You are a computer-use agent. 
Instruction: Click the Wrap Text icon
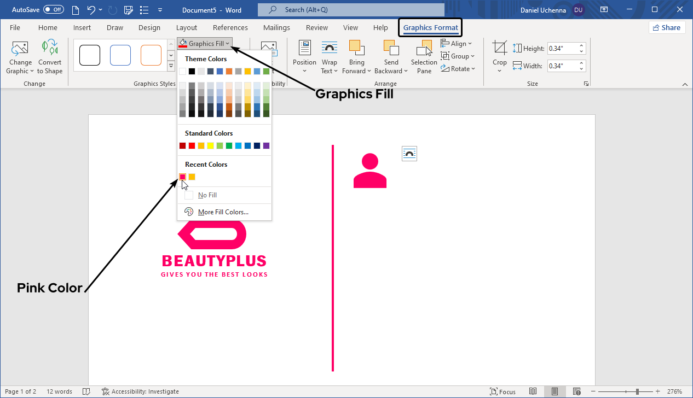pos(329,49)
